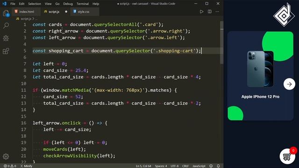Change line ending via CRLF
The image size is (299, 168).
[185, 166]
